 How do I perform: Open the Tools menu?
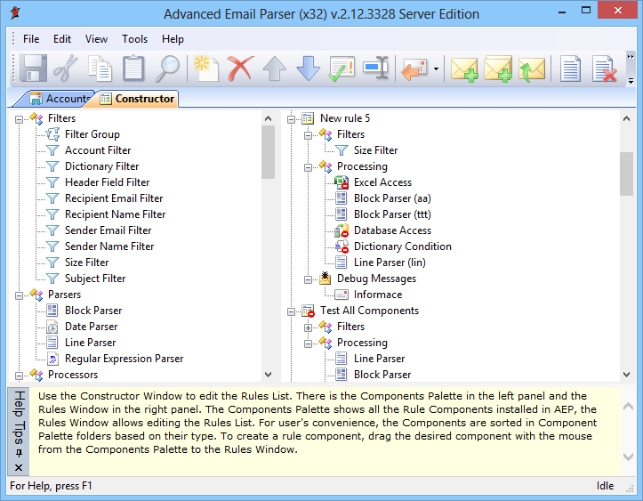tap(134, 39)
